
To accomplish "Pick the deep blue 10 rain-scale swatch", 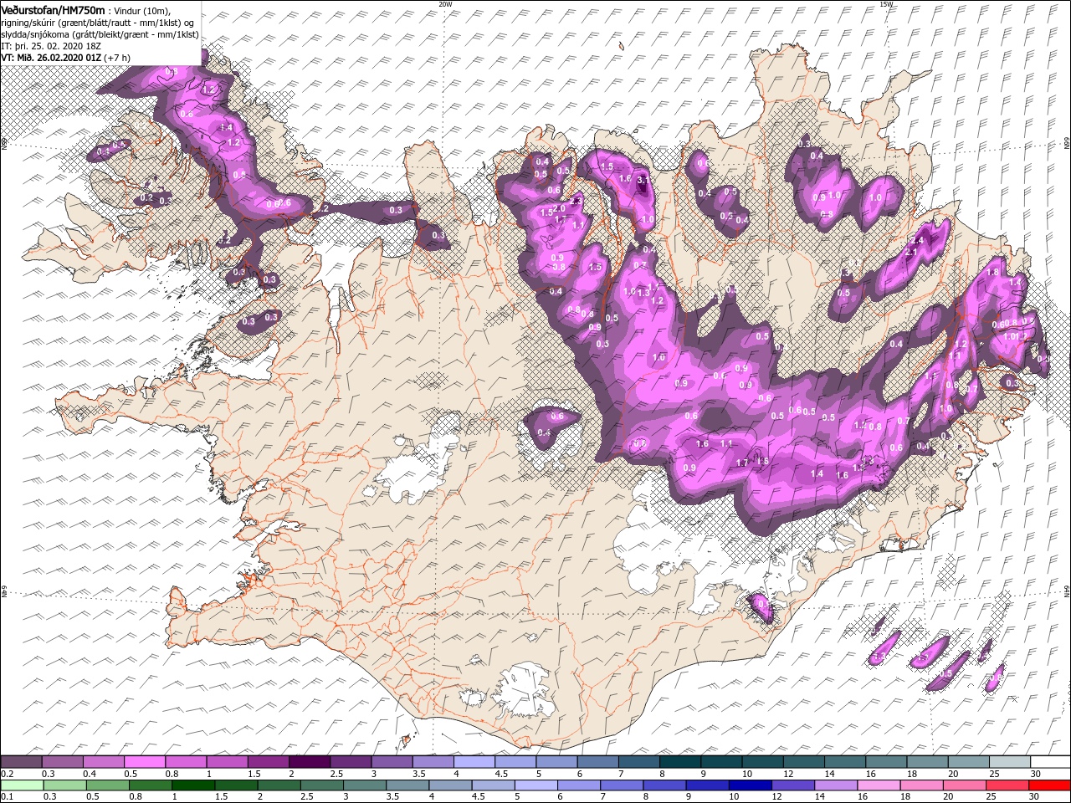I will pyautogui.click(x=751, y=785).
